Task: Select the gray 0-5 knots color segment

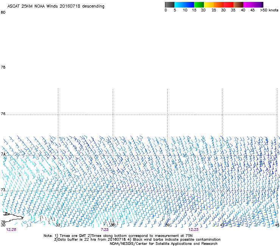Action: click(170, 5)
